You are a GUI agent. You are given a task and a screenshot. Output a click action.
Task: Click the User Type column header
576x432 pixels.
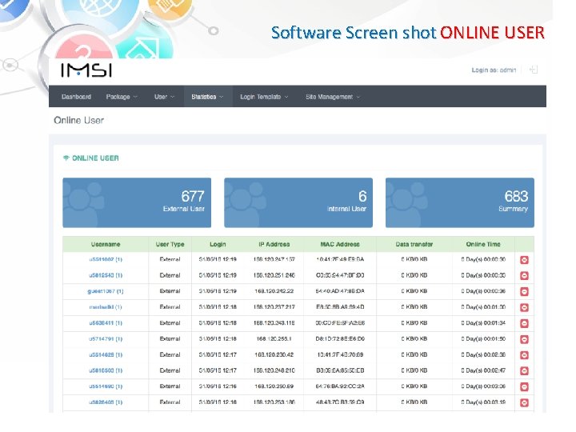click(170, 244)
